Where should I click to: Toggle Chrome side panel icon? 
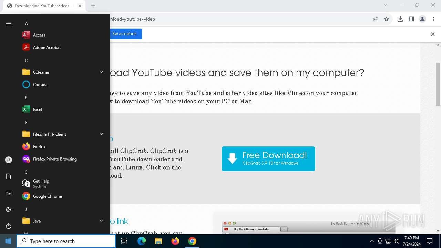tap(411, 19)
